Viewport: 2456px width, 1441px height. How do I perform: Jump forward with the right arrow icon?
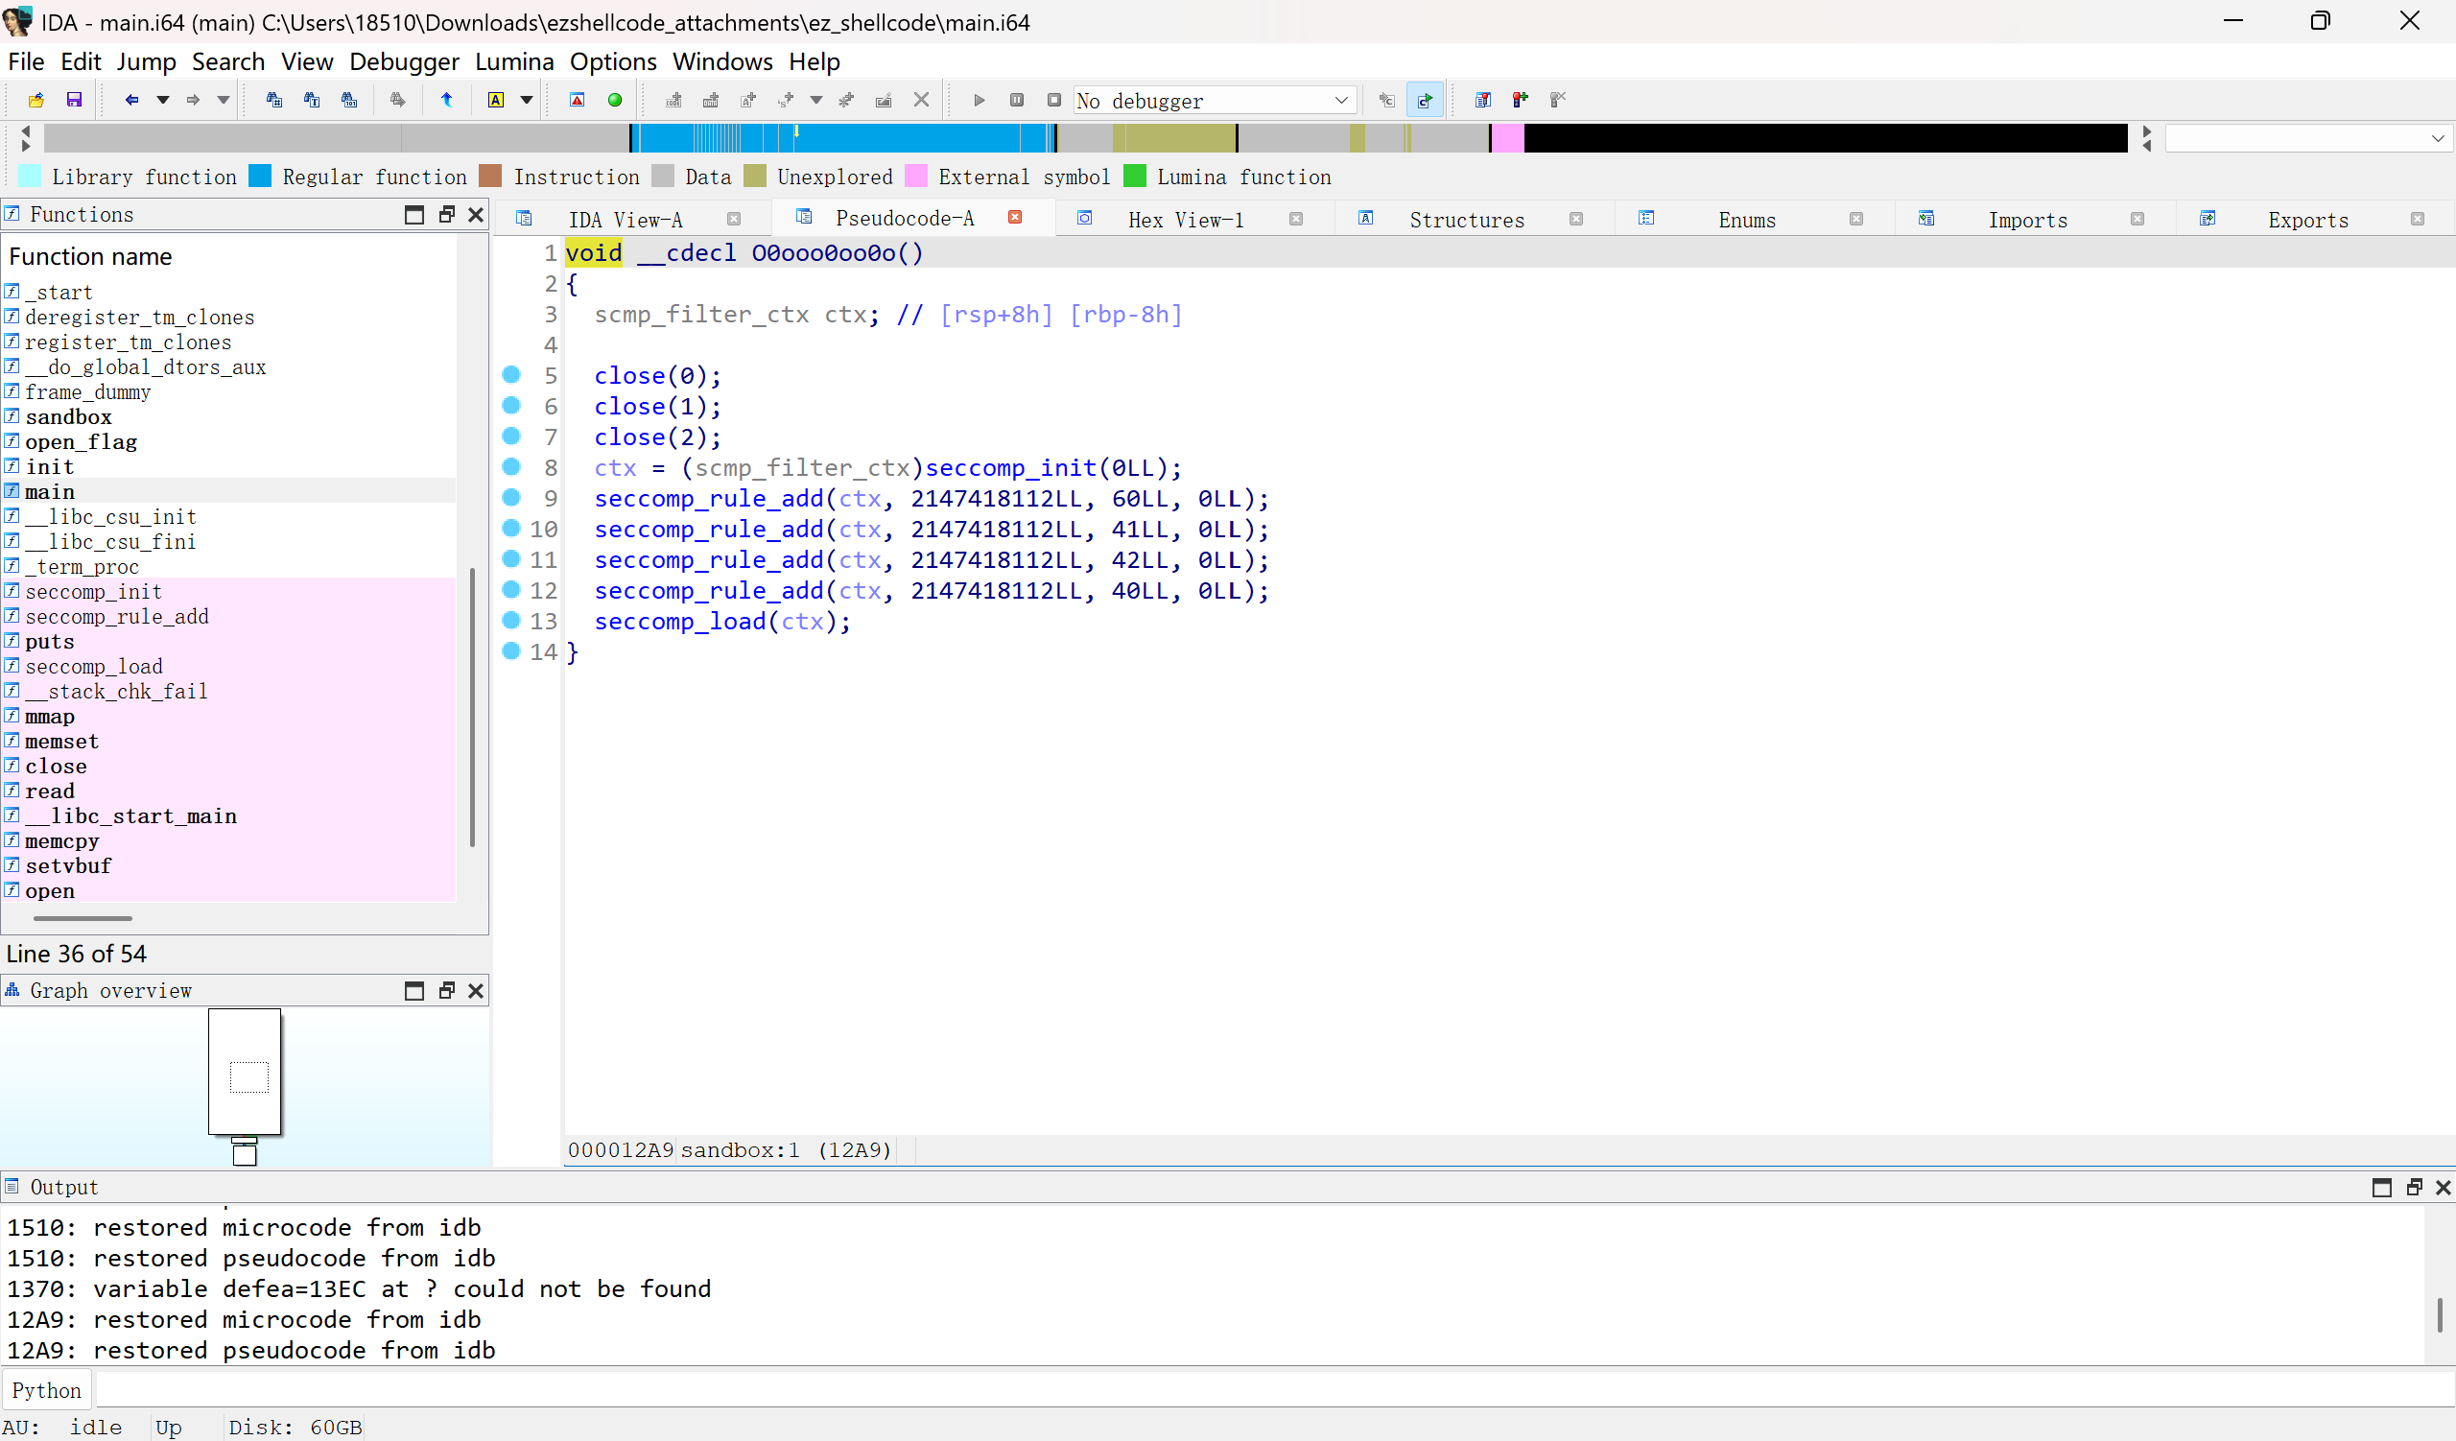tap(193, 100)
